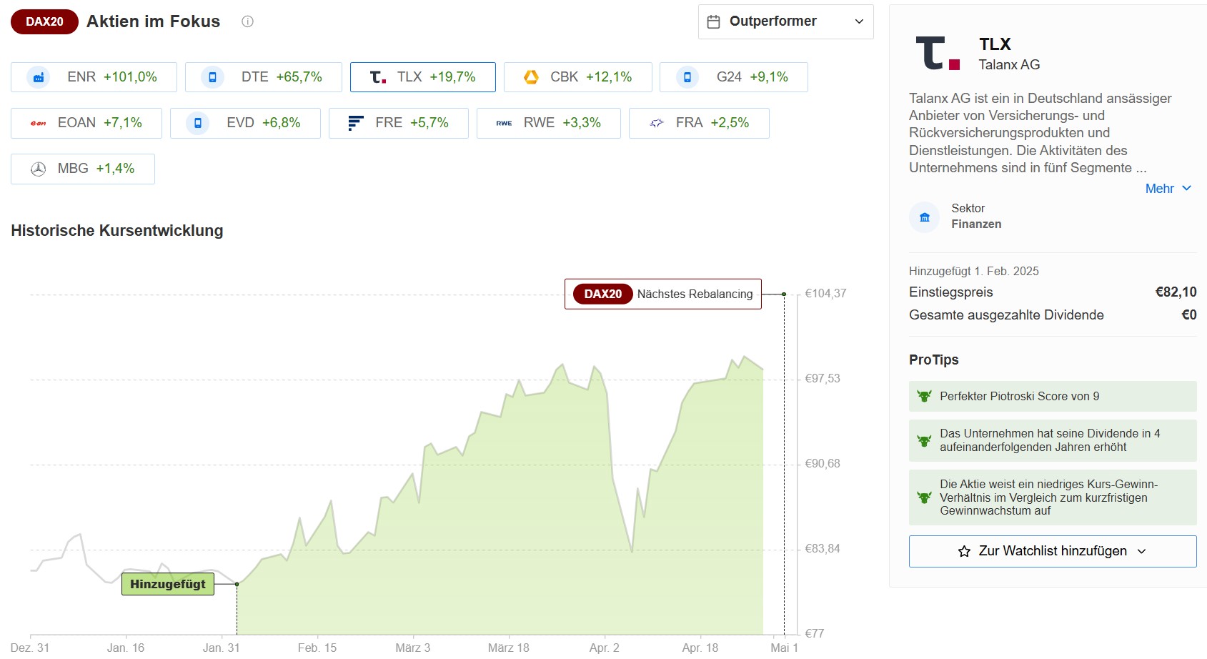
Task: Click the Mercedes star logo in MBG chip
Action: 39,169
